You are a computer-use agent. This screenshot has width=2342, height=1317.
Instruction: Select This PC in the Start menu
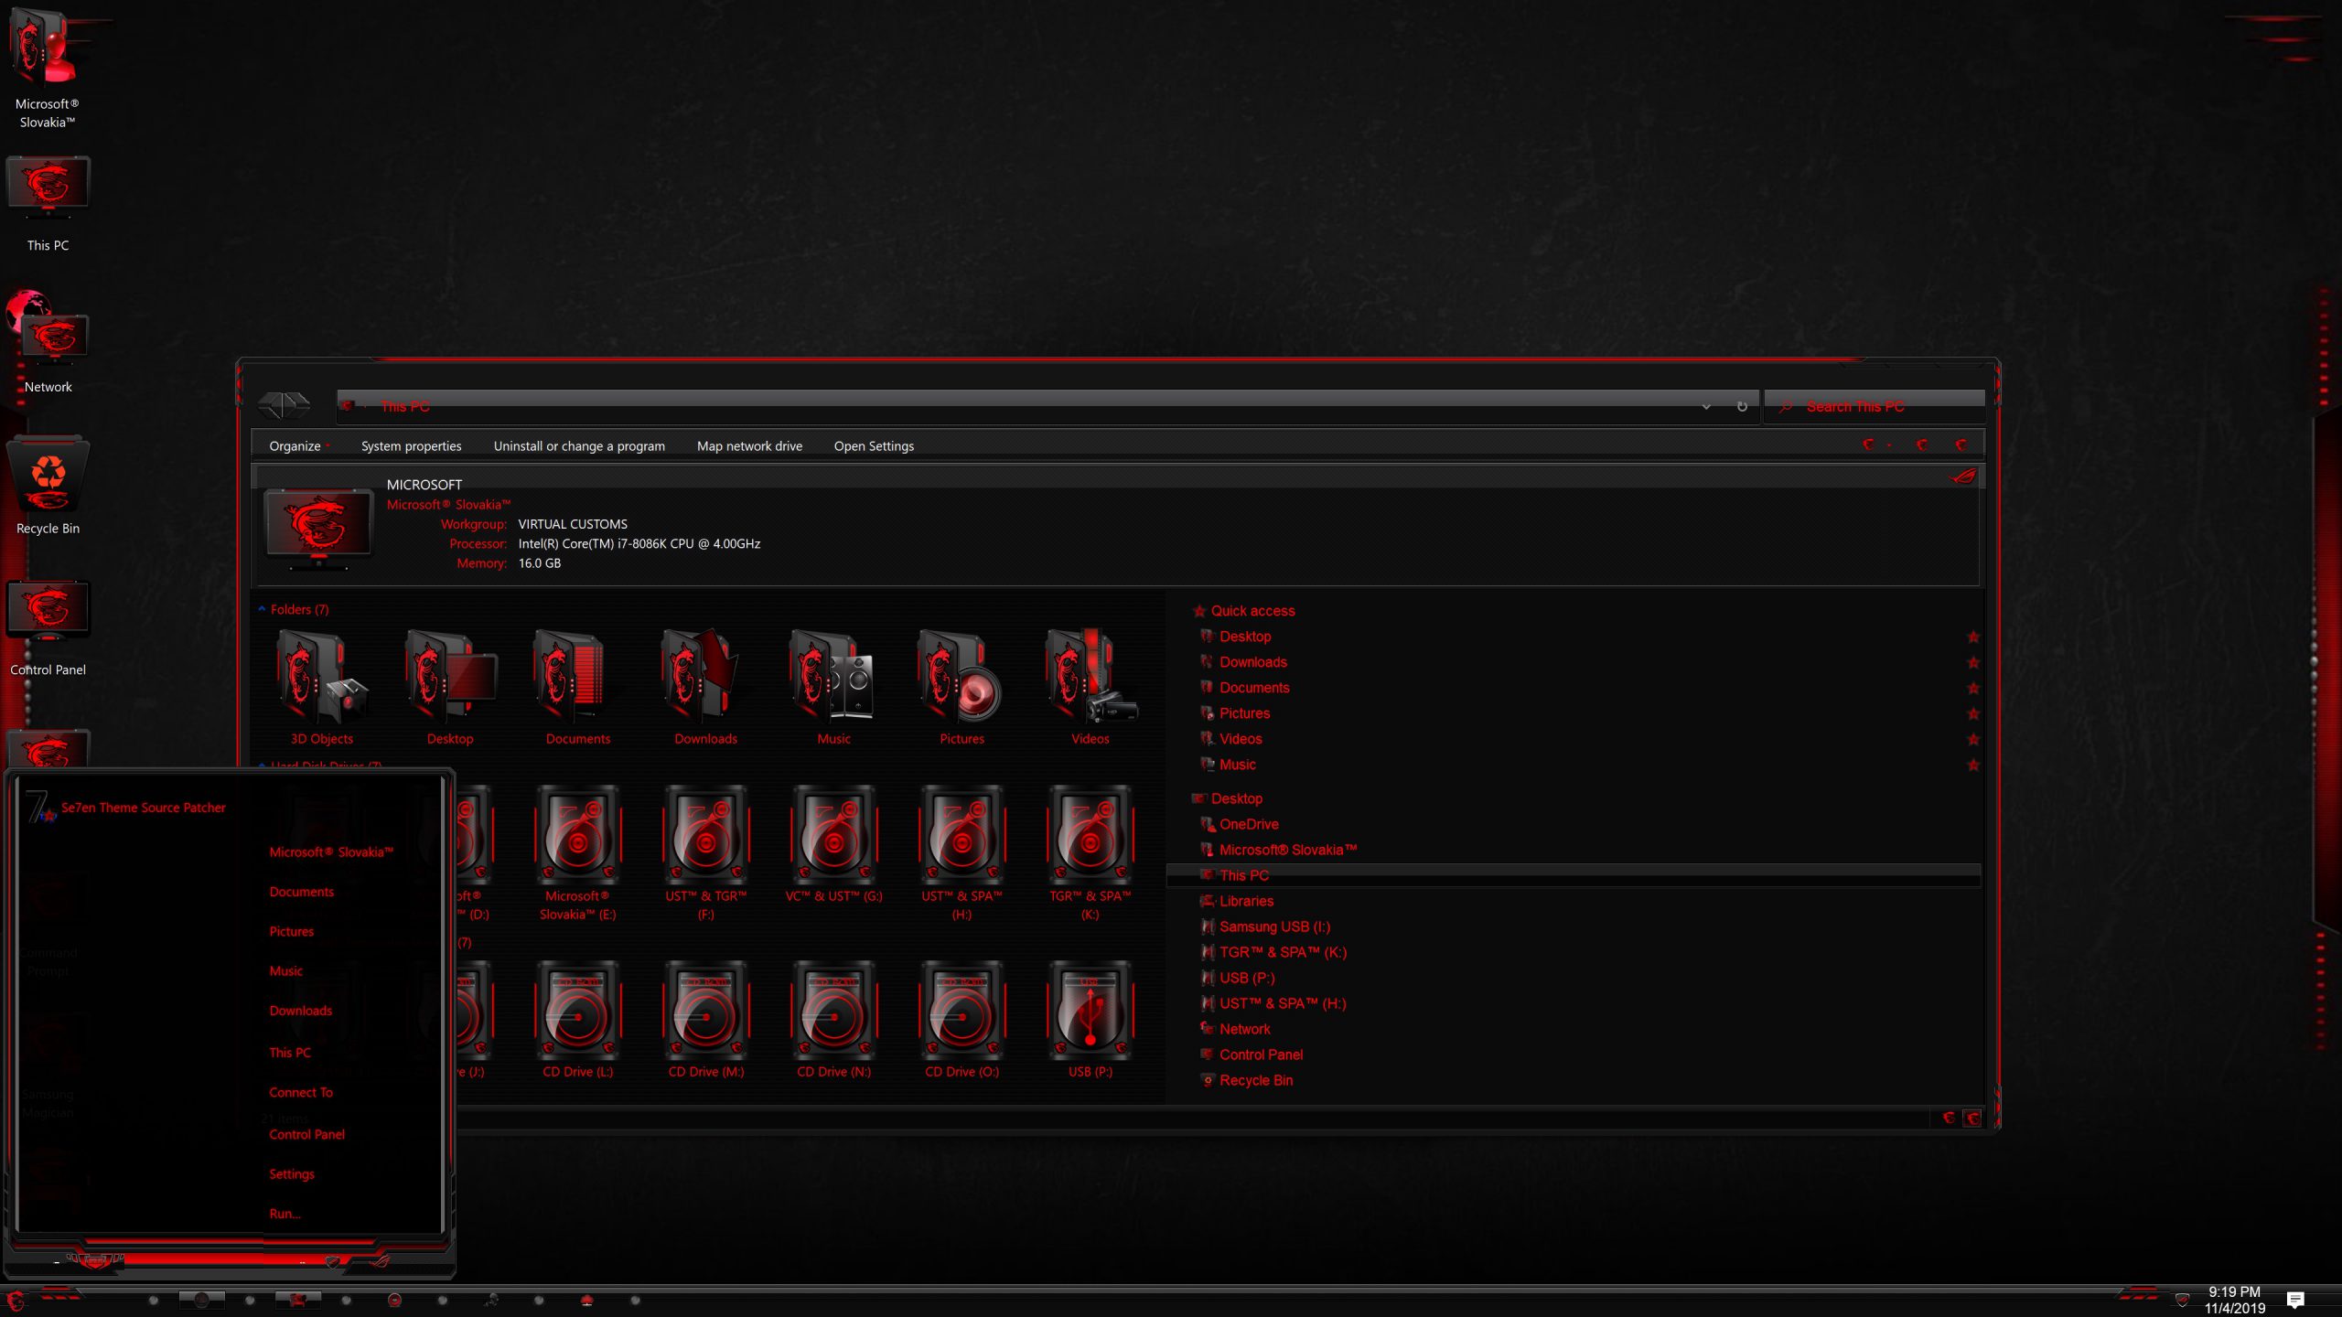point(289,1053)
